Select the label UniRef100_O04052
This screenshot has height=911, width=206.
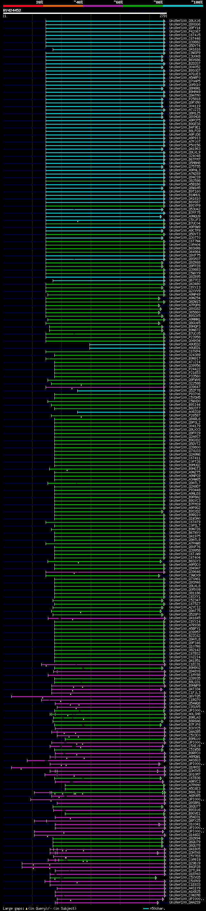pyautogui.click(x=185, y=67)
